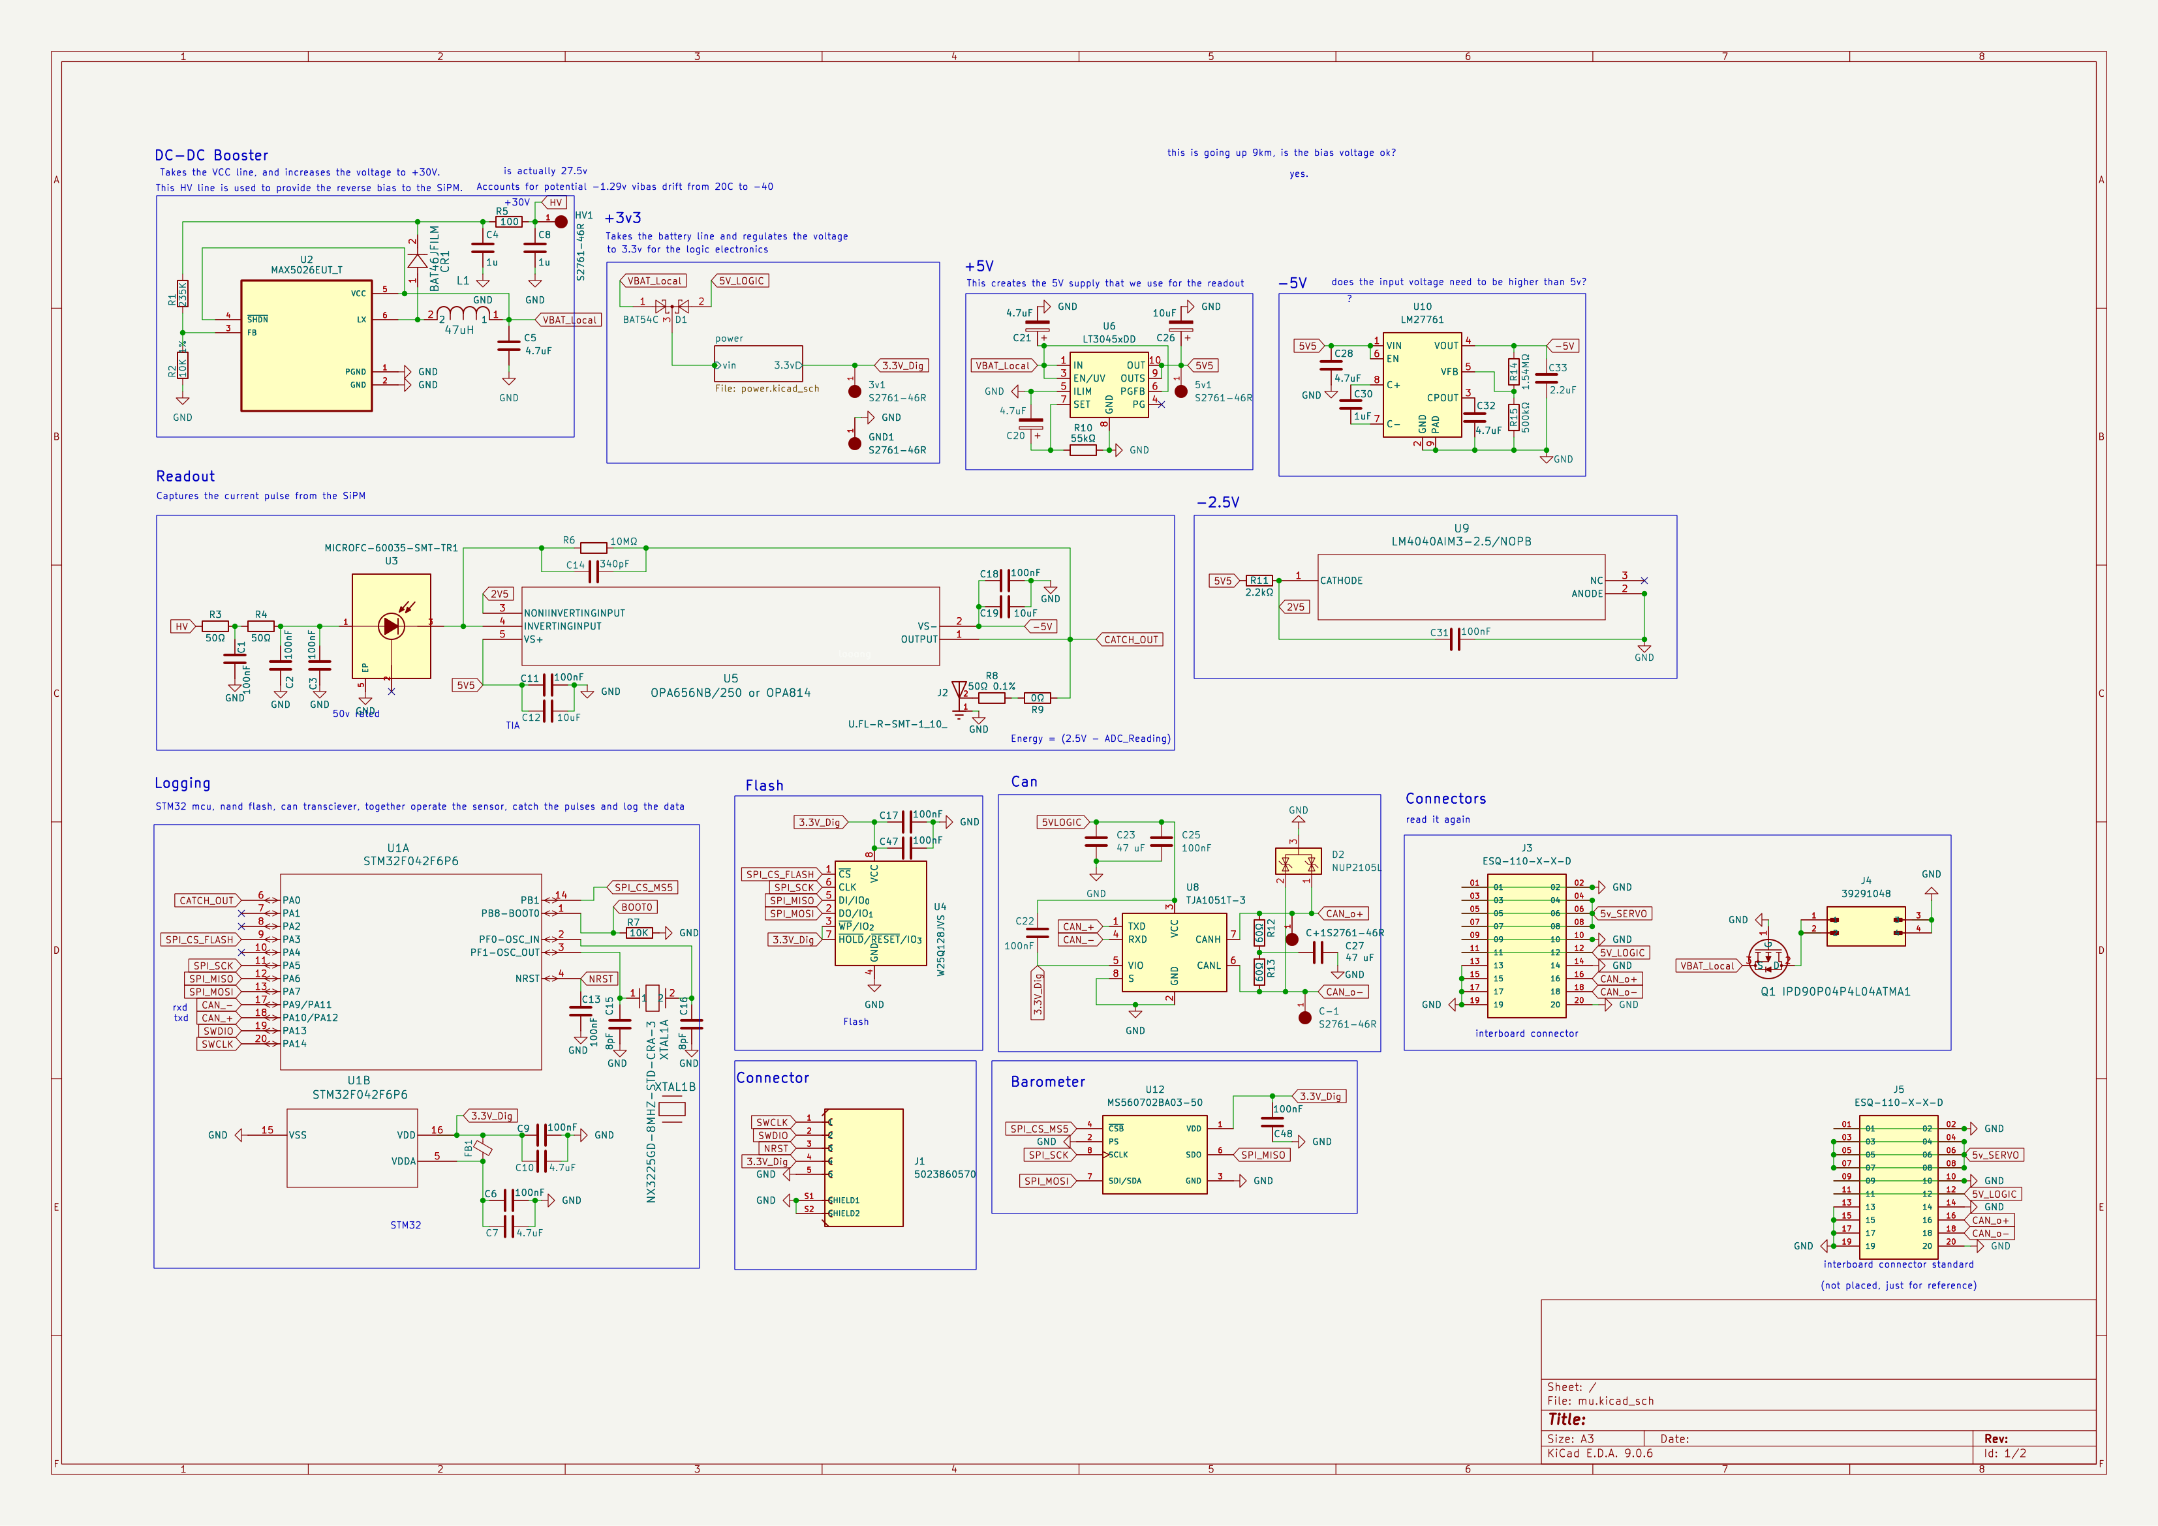Image resolution: width=2158 pixels, height=1526 pixels.
Task: Click the XTAL1A crystal symbol
Action: click(653, 998)
